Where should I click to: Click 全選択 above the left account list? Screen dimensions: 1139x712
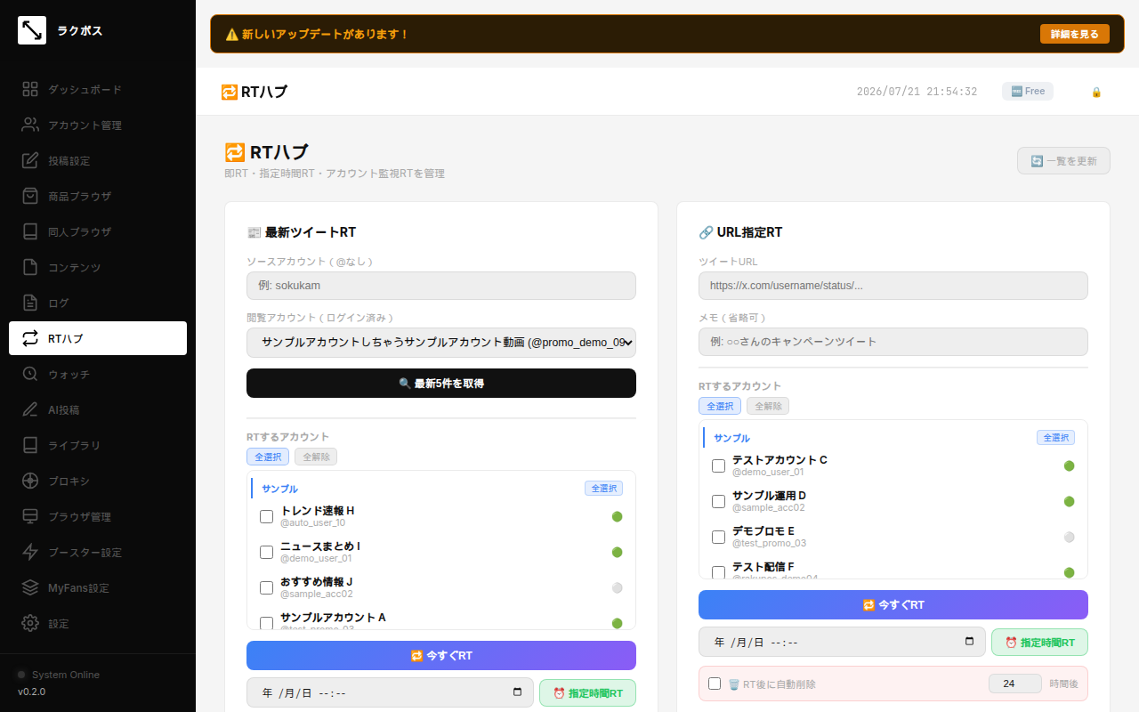pyautogui.click(x=268, y=457)
